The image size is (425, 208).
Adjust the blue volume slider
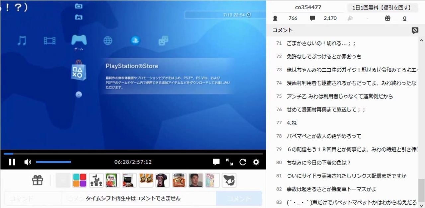coord(53,162)
